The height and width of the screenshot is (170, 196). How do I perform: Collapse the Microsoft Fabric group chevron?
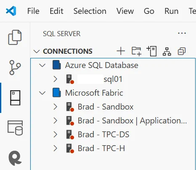point(42,93)
